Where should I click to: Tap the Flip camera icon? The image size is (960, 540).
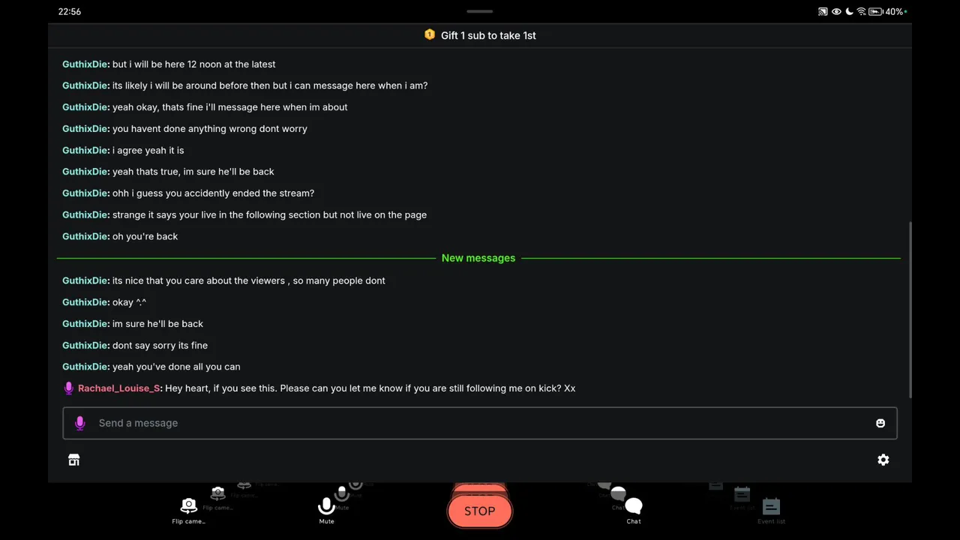[x=188, y=510]
